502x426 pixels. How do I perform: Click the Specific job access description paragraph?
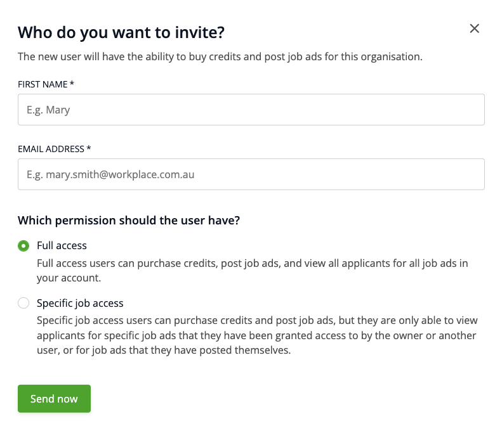pyautogui.click(x=256, y=335)
